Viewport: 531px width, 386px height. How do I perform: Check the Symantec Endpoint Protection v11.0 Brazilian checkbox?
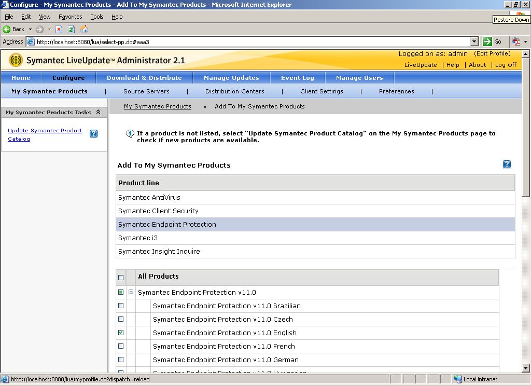coord(121,306)
